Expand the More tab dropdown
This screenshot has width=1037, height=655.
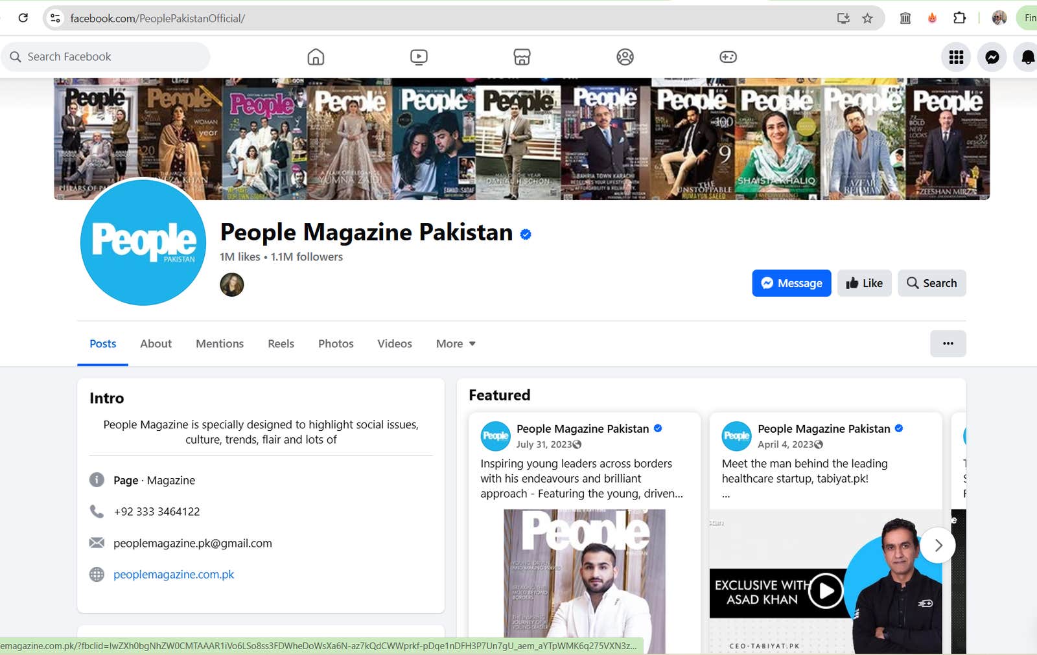[x=455, y=343]
